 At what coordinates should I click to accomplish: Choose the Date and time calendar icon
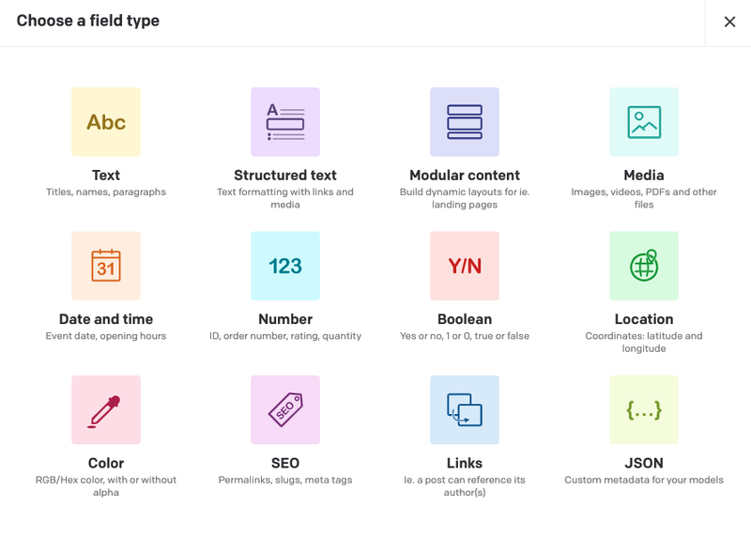[106, 266]
